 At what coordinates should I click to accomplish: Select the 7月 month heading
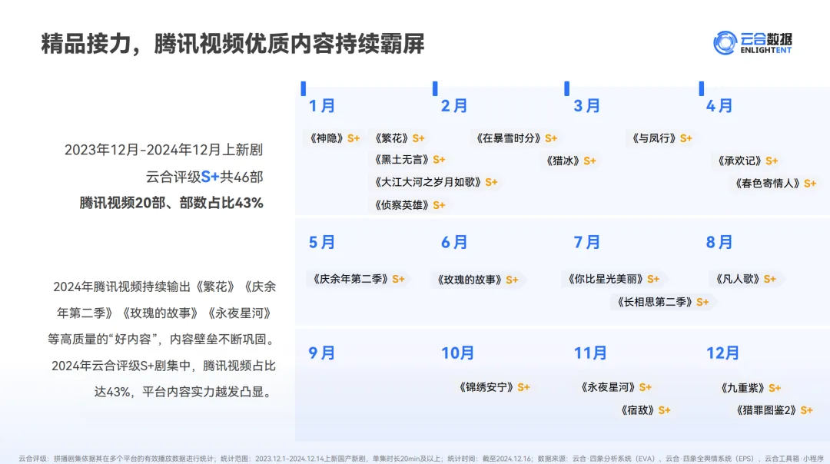(x=587, y=242)
